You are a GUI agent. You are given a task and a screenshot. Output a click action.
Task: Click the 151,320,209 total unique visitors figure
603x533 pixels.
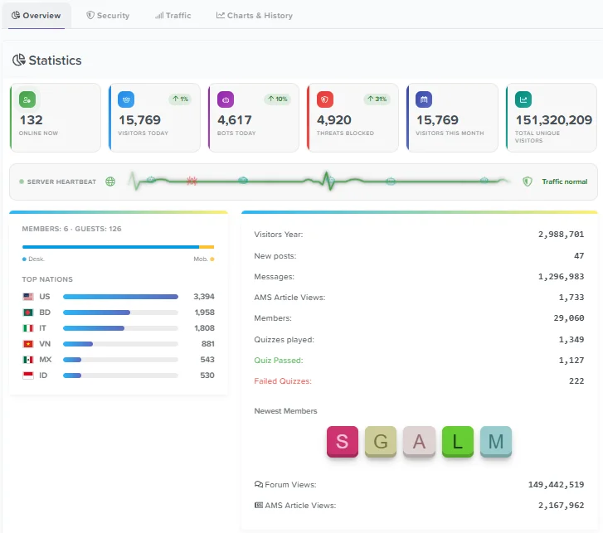[x=554, y=120]
